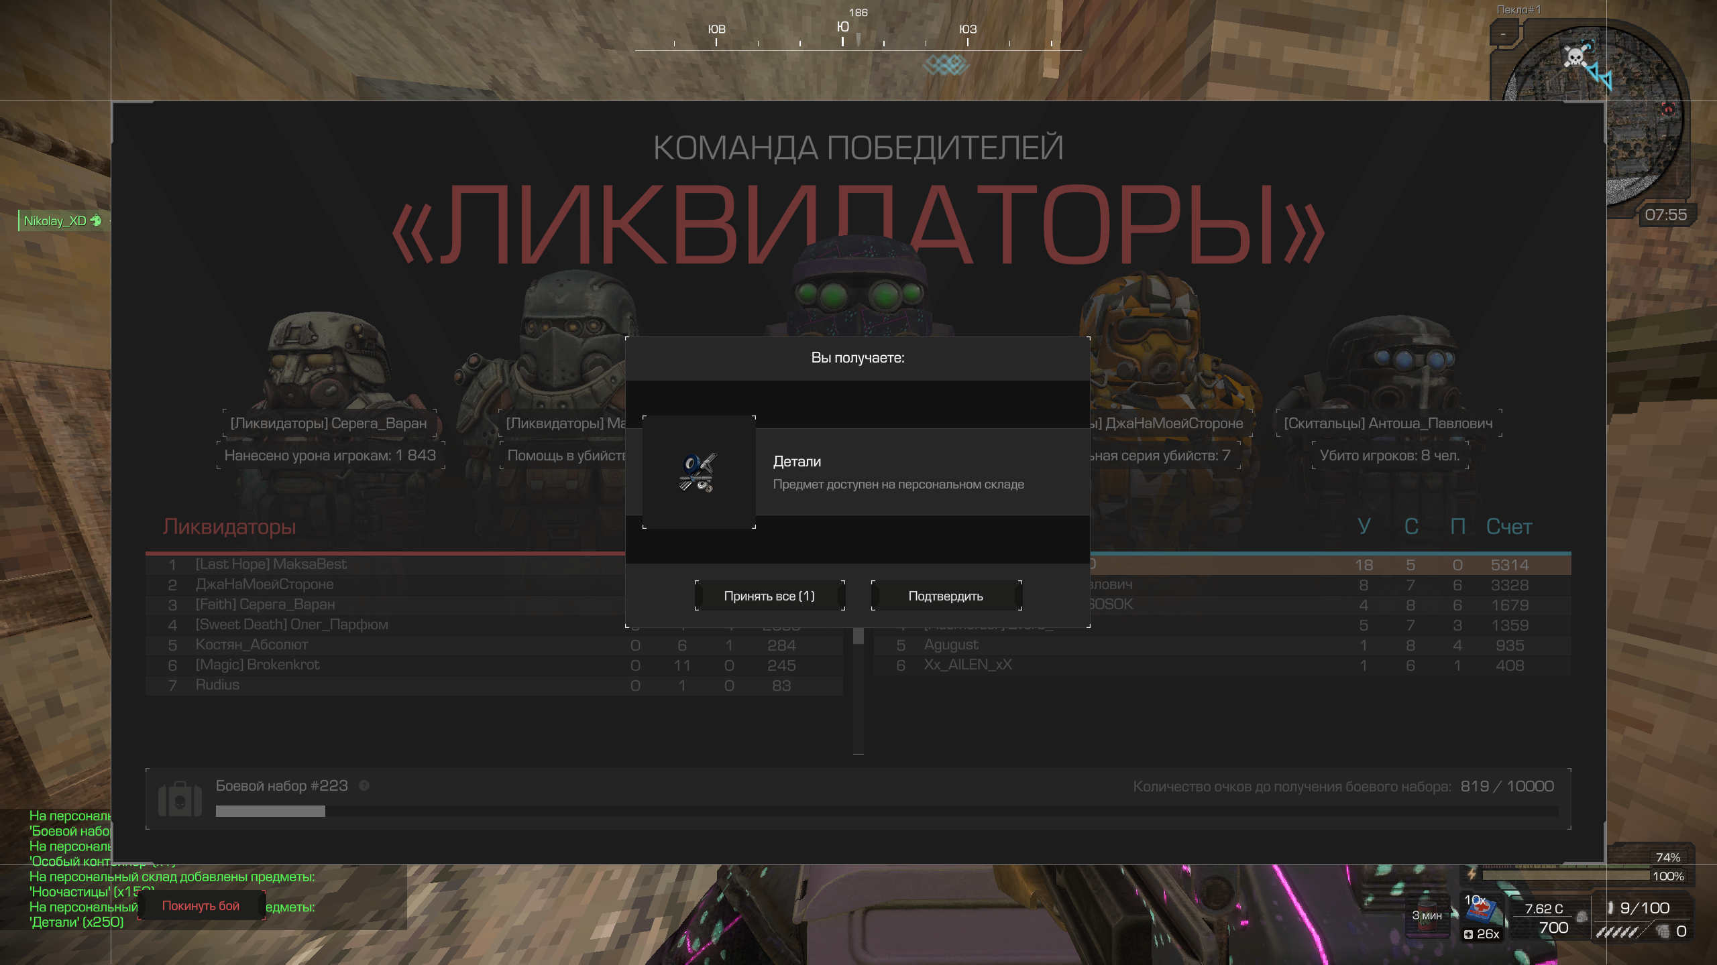This screenshot has width=1717, height=965.
Task: Click the 07:55 match timer
Action: click(x=1665, y=214)
